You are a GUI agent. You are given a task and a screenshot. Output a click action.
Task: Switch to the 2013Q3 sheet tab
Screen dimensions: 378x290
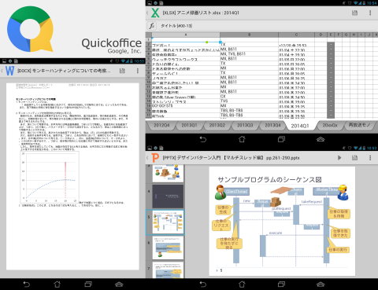245,125
